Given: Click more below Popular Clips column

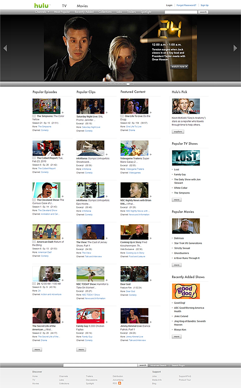Looking at the screenshot, I should pyautogui.click(x=81, y=350).
